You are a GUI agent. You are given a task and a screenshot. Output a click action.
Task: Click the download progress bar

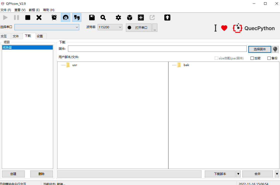pos(129,174)
